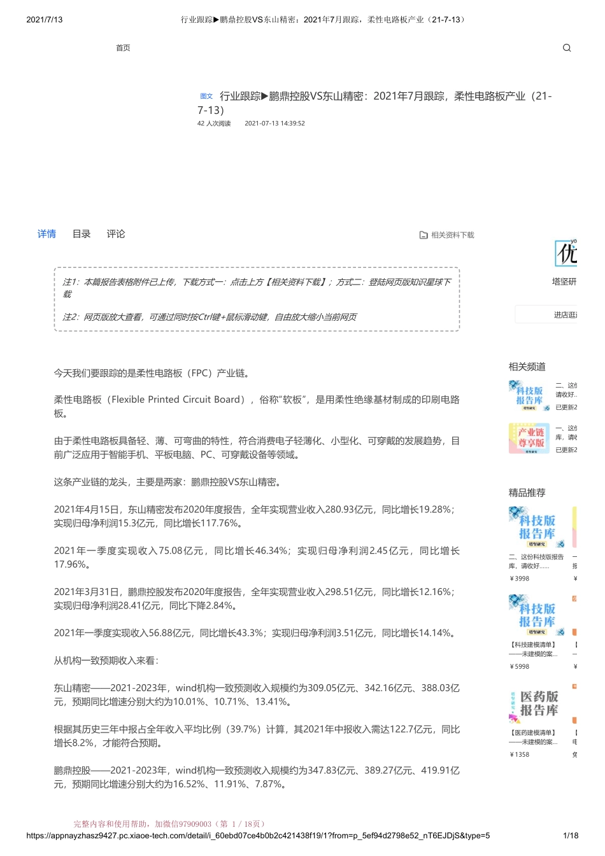Click the 优 shop logo image
This screenshot has height=856, width=605.
pyautogui.click(x=569, y=253)
